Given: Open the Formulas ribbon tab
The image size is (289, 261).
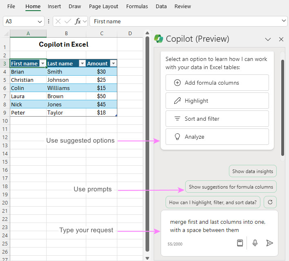Looking at the screenshot, I should [x=137, y=7].
